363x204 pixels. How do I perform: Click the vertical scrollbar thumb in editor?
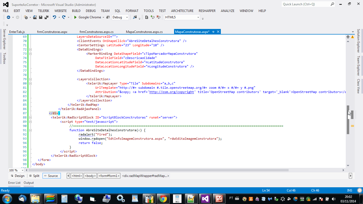tap(348, 120)
